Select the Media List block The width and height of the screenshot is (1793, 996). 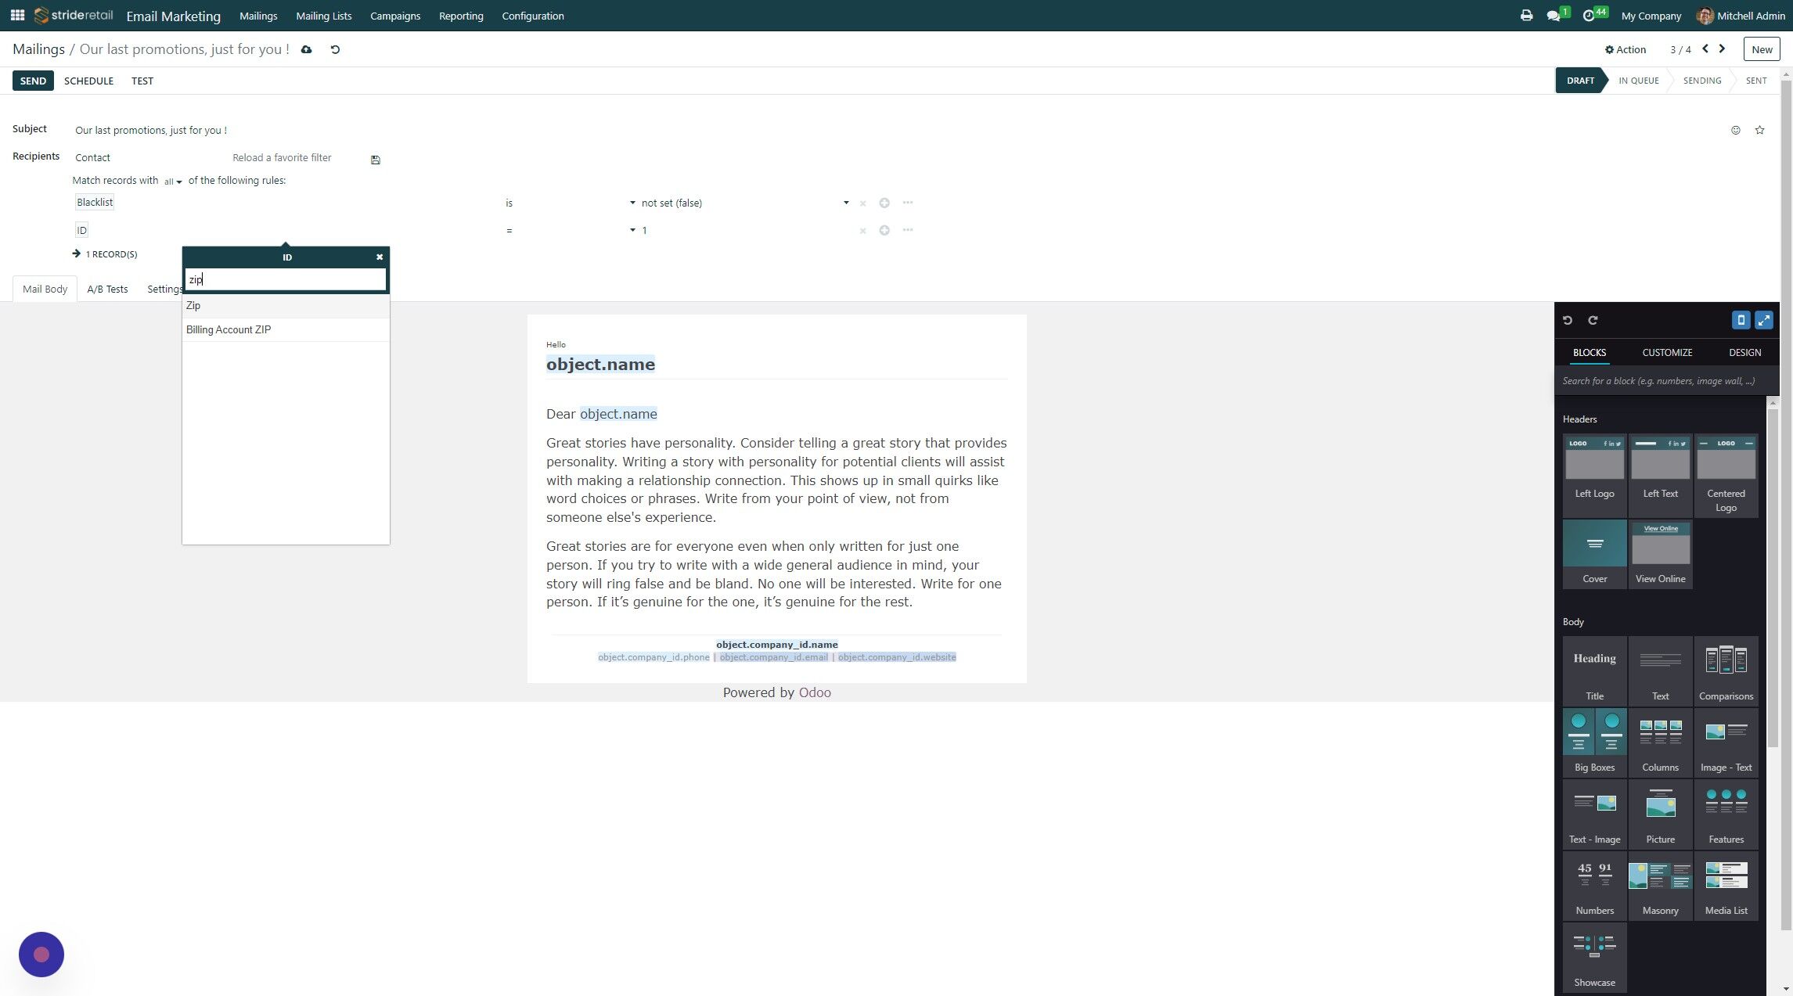(1726, 885)
